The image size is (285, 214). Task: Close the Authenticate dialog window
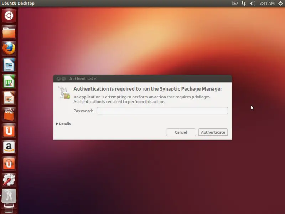click(58, 78)
